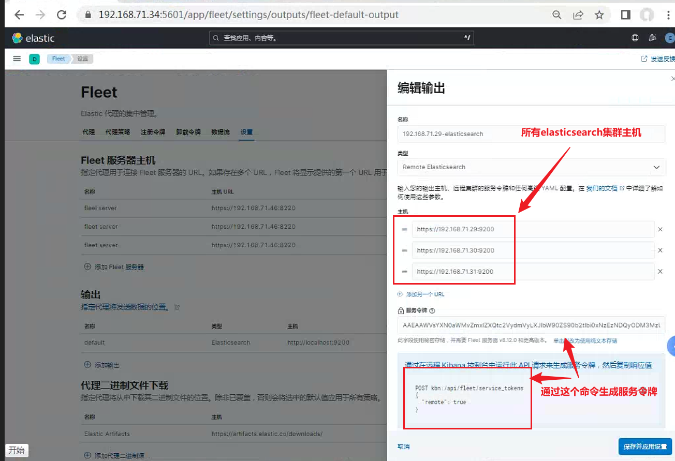Select the 卸载令牌 tab

pos(188,132)
